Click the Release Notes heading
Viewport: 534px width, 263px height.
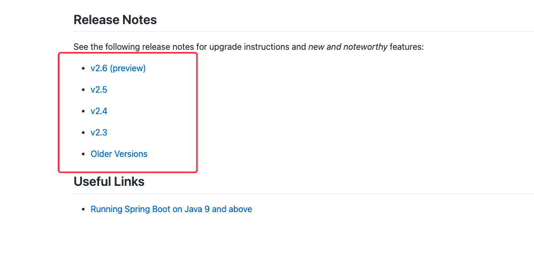[x=115, y=20]
